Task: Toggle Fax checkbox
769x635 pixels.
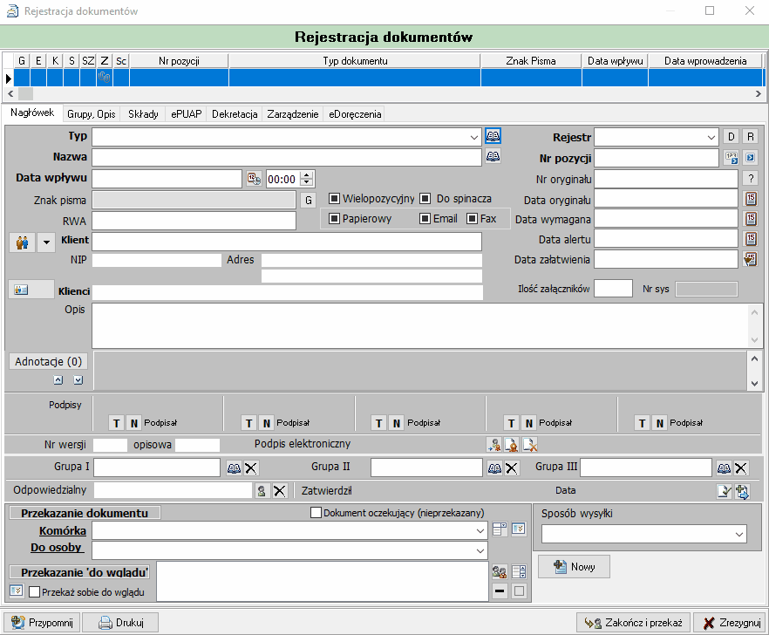Action: click(472, 218)
